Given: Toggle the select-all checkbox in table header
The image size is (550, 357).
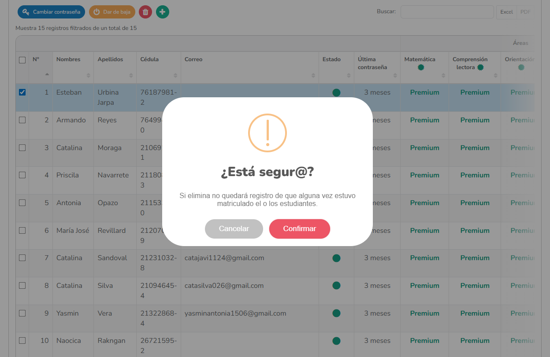Looking at the screenshot, I should [22, 60].
